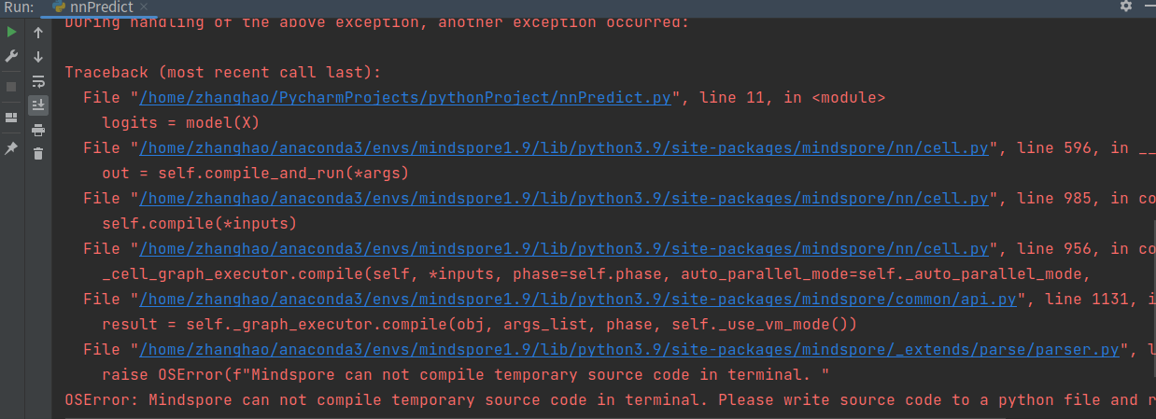
Task: Click the green Rerun button
Action: tap(11, 33)
